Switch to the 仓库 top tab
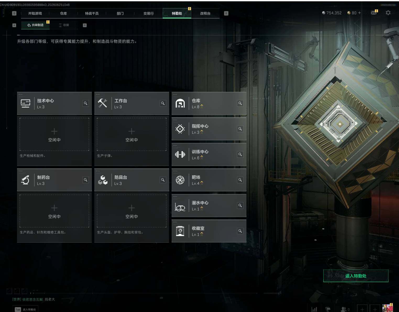Viewport: 399px width, 312px height. [63, 13]
